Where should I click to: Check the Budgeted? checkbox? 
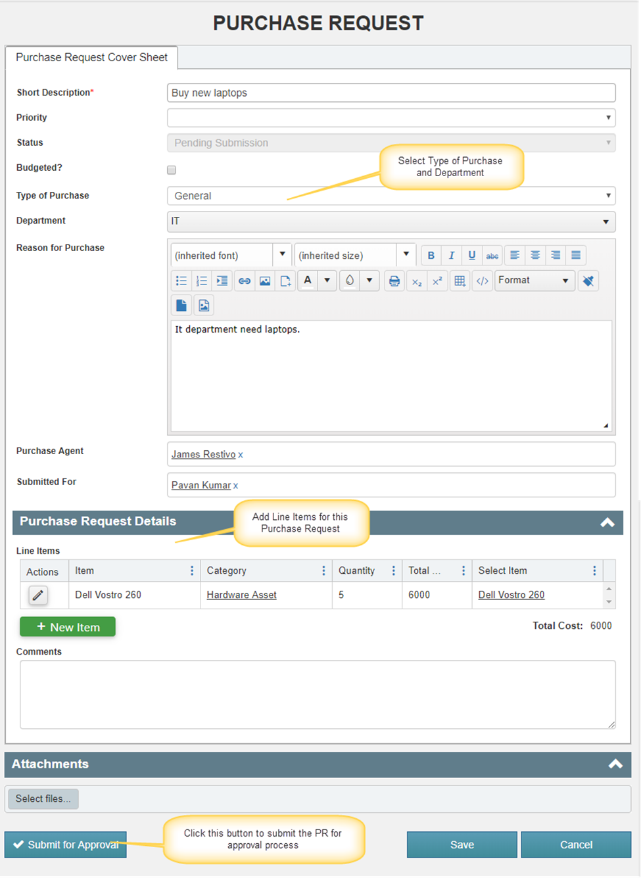(x=172, y=170)
